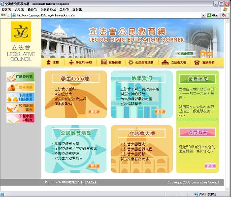The width and height of the screenshot is (231, 197).
Task: Click the IE page icon in the window title bar
Action: pos(2,3)
